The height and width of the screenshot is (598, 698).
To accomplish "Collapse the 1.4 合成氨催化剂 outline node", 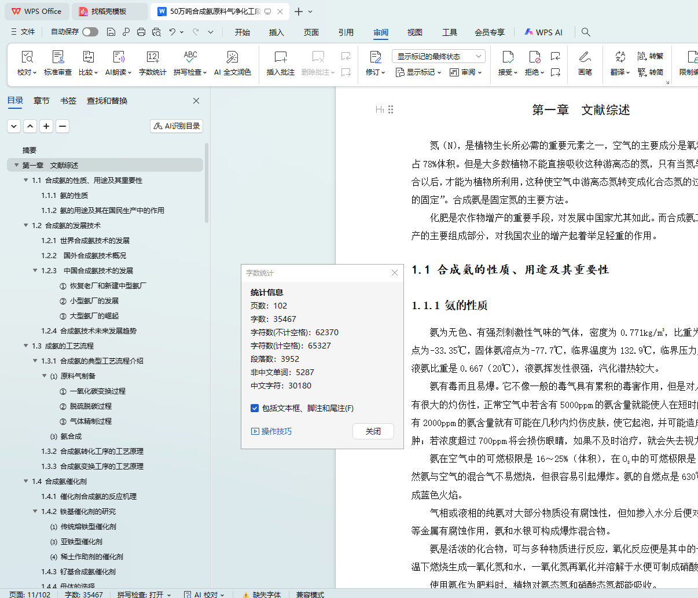I will 26,481.
